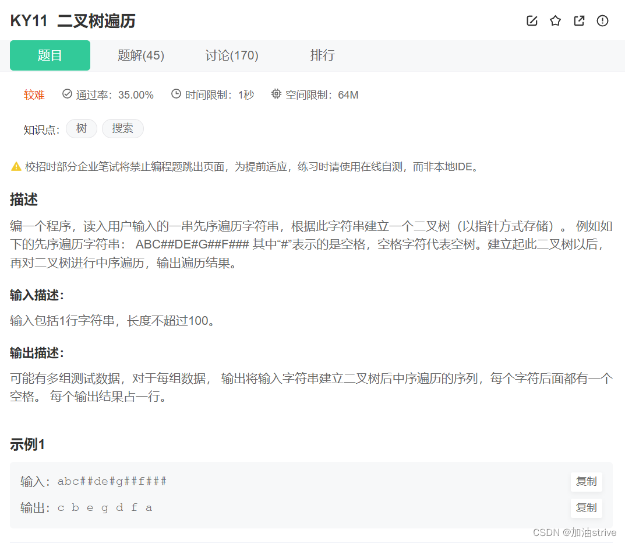Click the 树 knowledge tag
Image resolution: width=625 pixels, height=543 pixels.
click(x=82, y=128)
